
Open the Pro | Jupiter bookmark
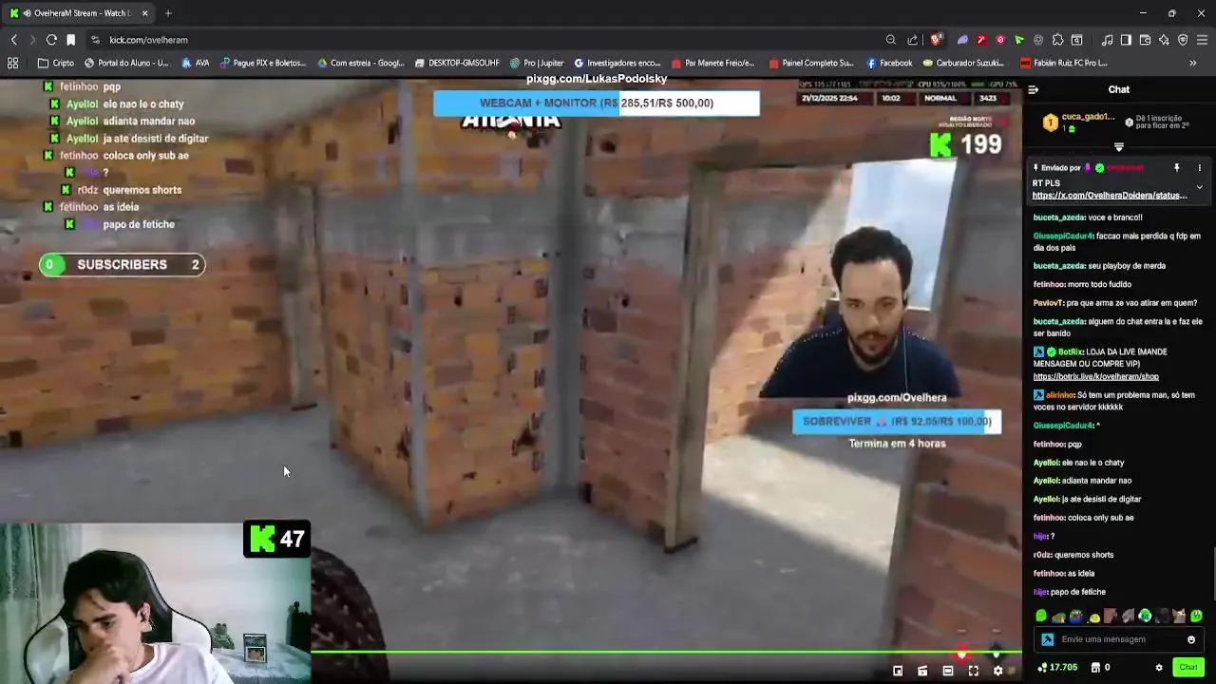click(537, 63)
